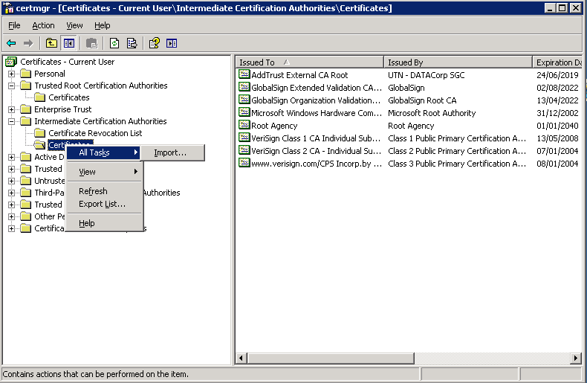Click the VeriSign Class 1 CA certificate icon
Image resolution: width=587 pixels, height=383 pixels.
(244, 138)
